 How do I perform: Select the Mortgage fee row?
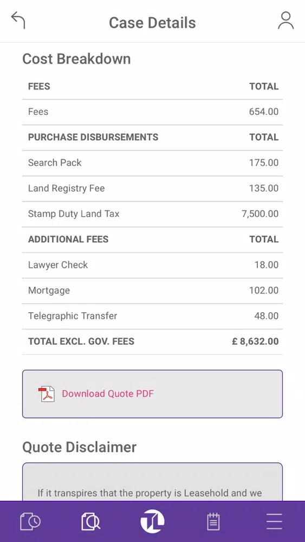152,291
